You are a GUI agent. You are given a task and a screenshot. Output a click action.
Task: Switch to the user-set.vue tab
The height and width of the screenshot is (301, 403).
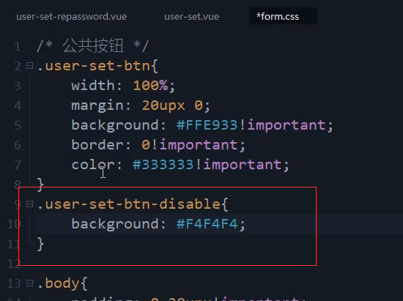click(x=191, y=17)
